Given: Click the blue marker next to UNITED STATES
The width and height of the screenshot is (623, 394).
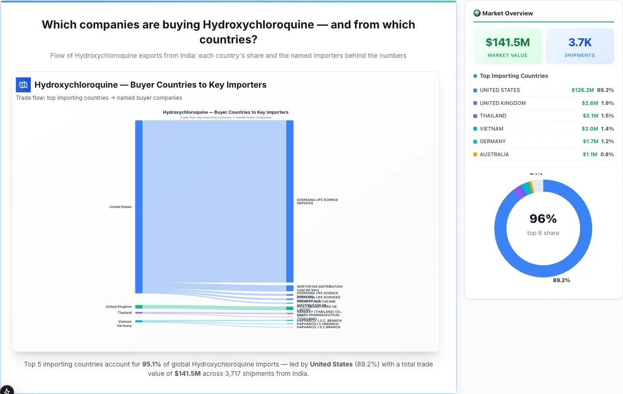Looking at the screenshot, I should pos(475,90).
